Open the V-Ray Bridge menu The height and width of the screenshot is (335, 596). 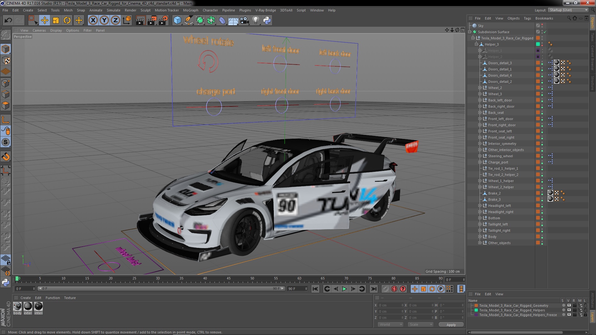pyautogui.click(x=265, y=10)
